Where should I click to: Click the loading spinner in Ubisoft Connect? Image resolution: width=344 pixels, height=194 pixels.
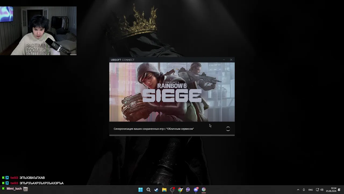tap(228, 129)
